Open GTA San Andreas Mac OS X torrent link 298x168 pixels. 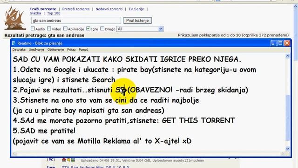95,167
